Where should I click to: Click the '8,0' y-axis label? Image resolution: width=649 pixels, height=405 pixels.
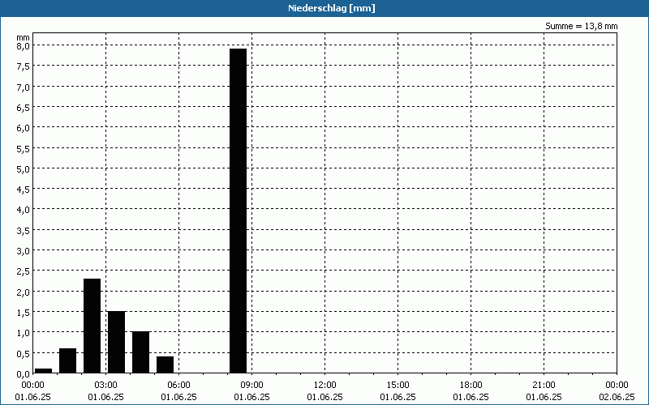click(23, 45)
